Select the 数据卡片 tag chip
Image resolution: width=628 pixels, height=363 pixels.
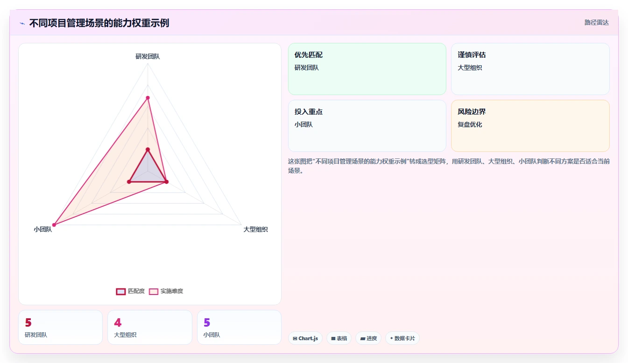[x=402, y=338]
